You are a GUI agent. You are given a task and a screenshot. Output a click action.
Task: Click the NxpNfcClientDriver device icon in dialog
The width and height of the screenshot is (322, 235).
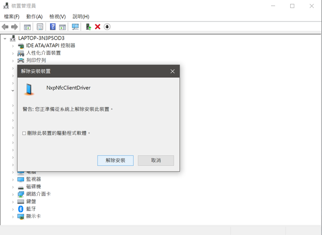[x=29, y=89]
